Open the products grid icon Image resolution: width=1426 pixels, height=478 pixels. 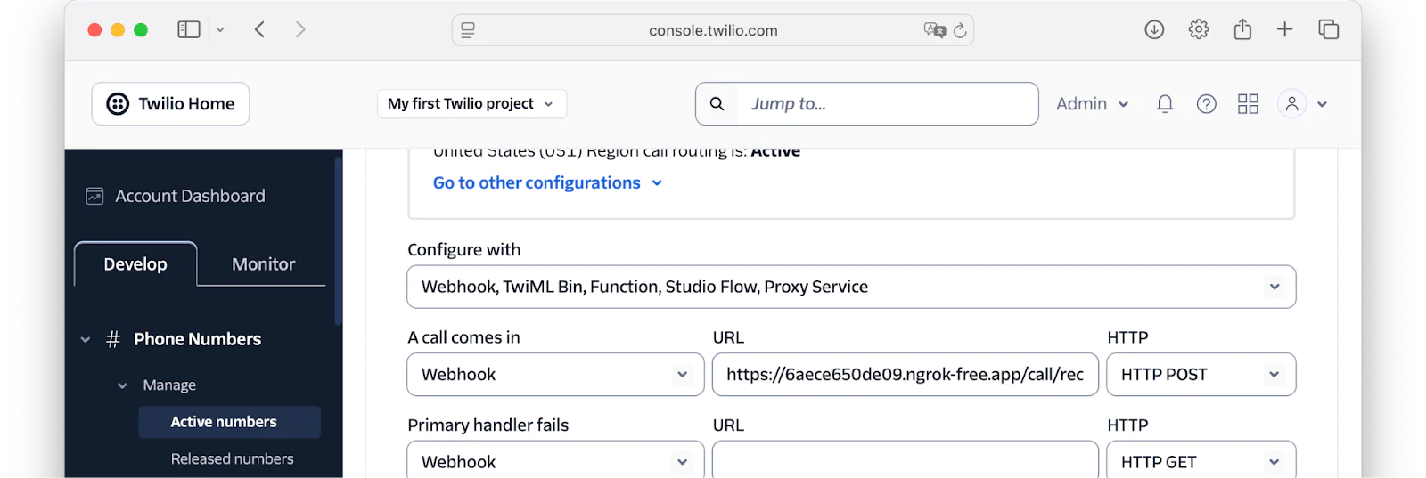tap(1248, 104)
